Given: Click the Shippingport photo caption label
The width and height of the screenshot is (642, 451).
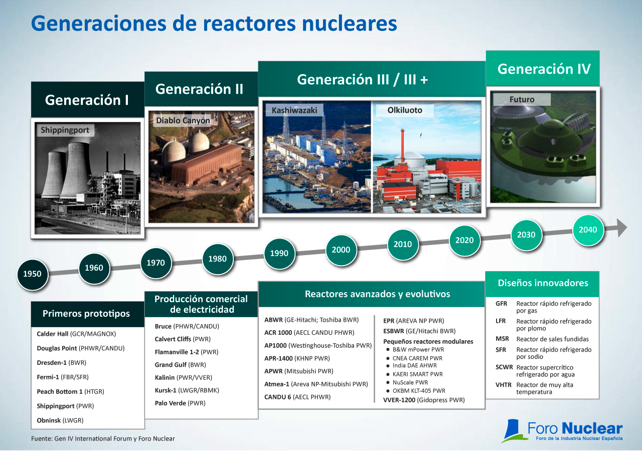Looking at the screenshot, I should pyautogui.click(x=65, y=130).
